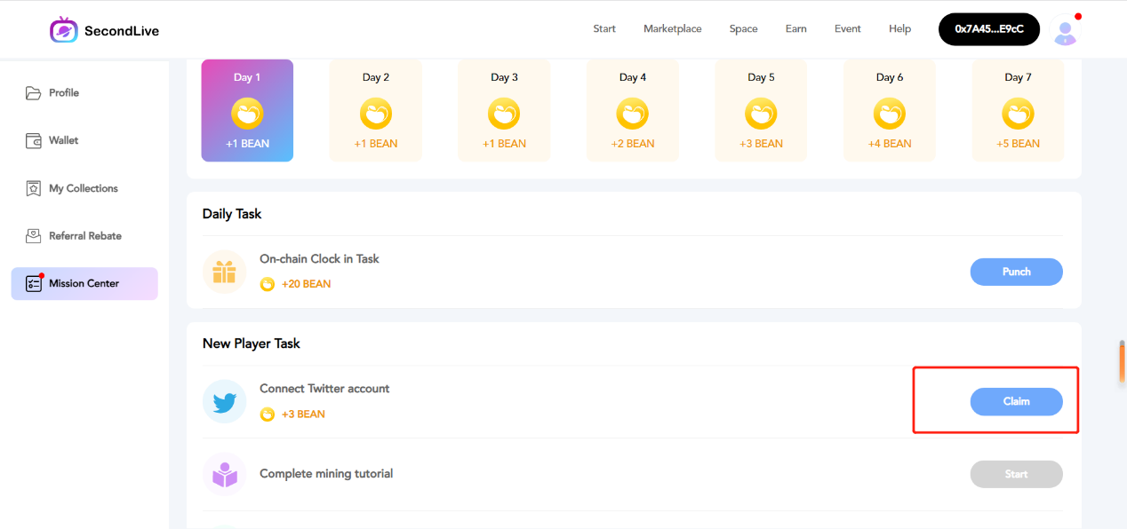Switch to the Earn nav tab

pyautogui.click(x=795, y=29)
